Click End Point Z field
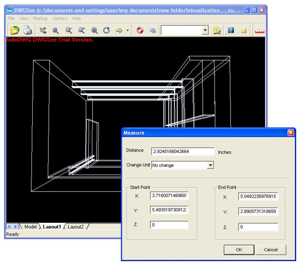This screenshot has width=299, height=266. point(258,227)
